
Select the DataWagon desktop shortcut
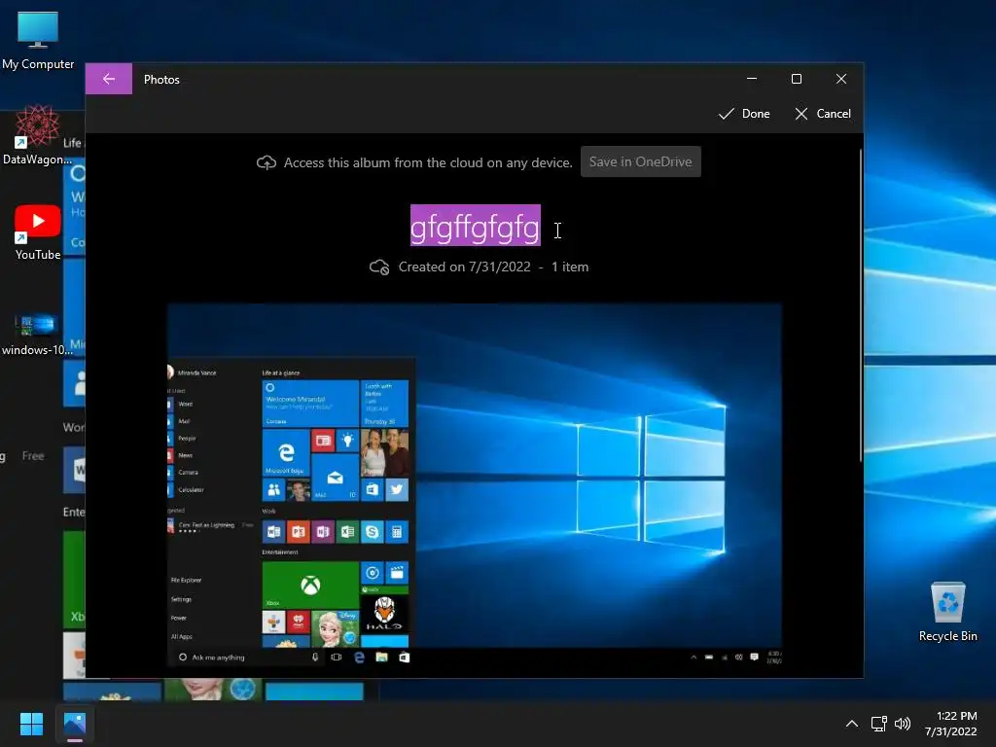click(x=38, y=134)
